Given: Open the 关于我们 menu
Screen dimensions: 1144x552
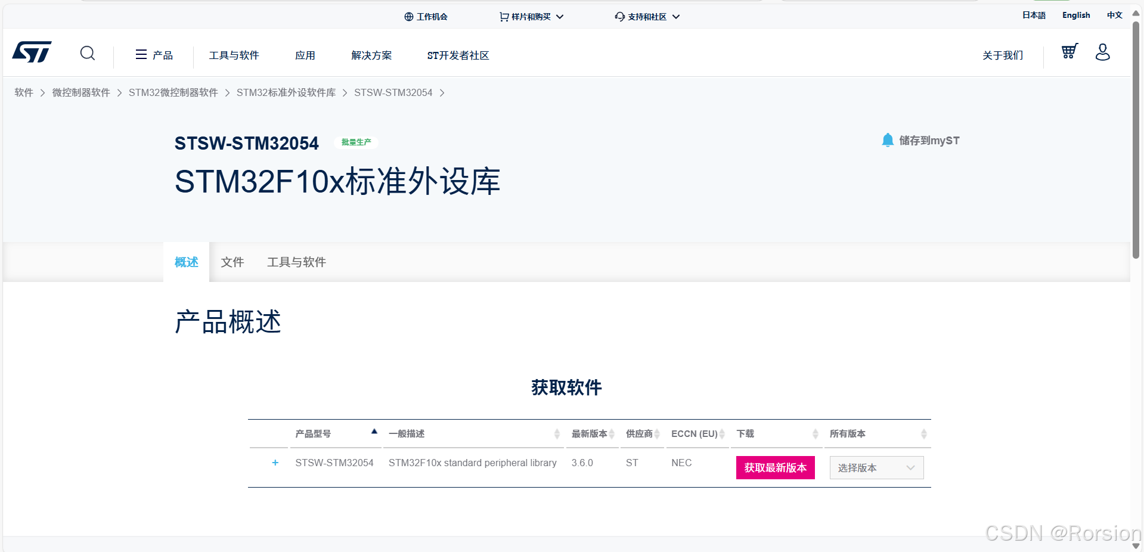Looking at the screenshot, I should pos(1003,55).
